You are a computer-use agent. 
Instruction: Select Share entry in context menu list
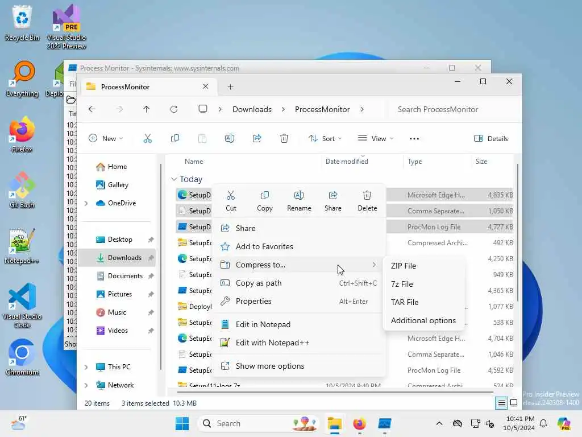point(299,228)
